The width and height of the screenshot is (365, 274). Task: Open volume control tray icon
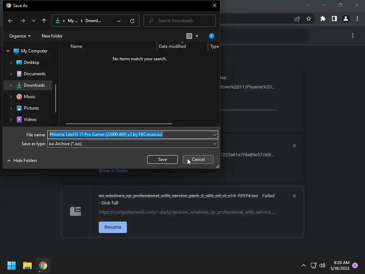click(x=322, y=265)
